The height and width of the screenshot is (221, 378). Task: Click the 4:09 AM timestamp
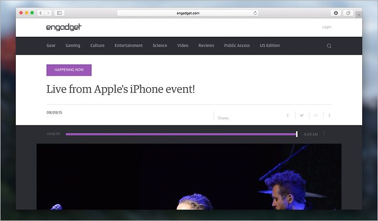click(310, 134)
